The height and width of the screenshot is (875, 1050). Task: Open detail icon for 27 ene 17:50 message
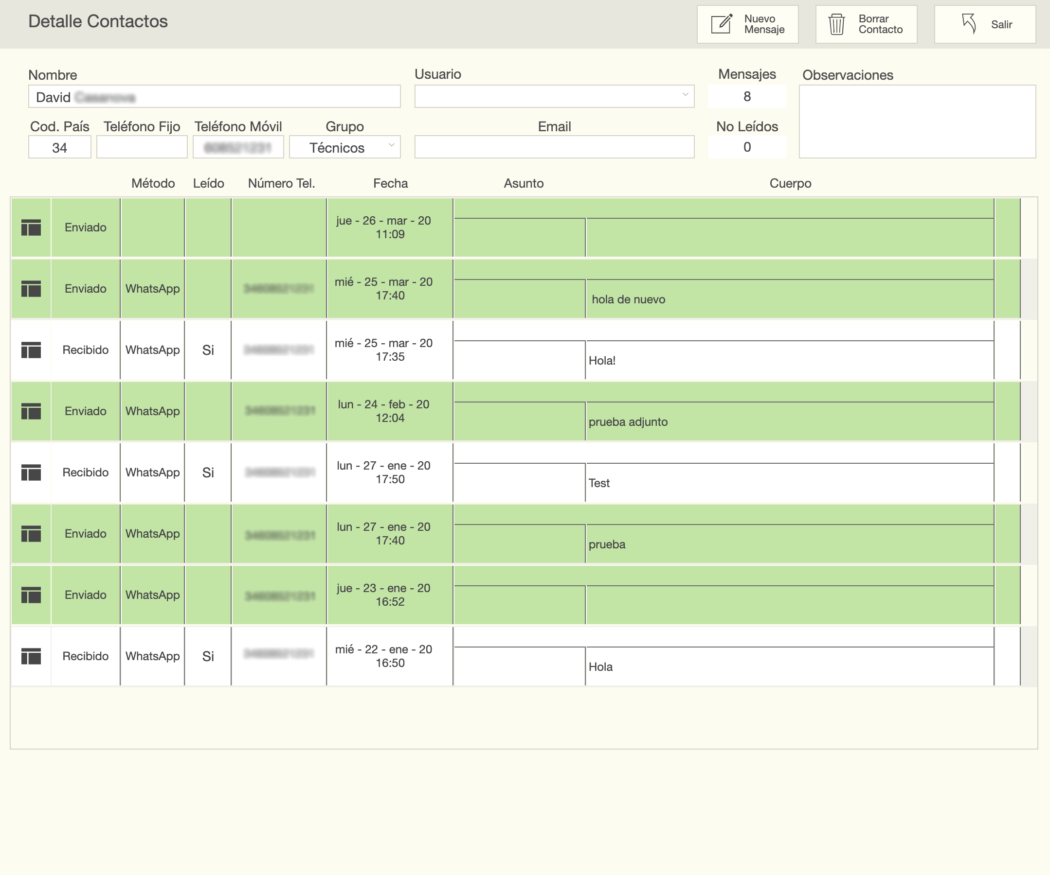click(x=31, y=472)
